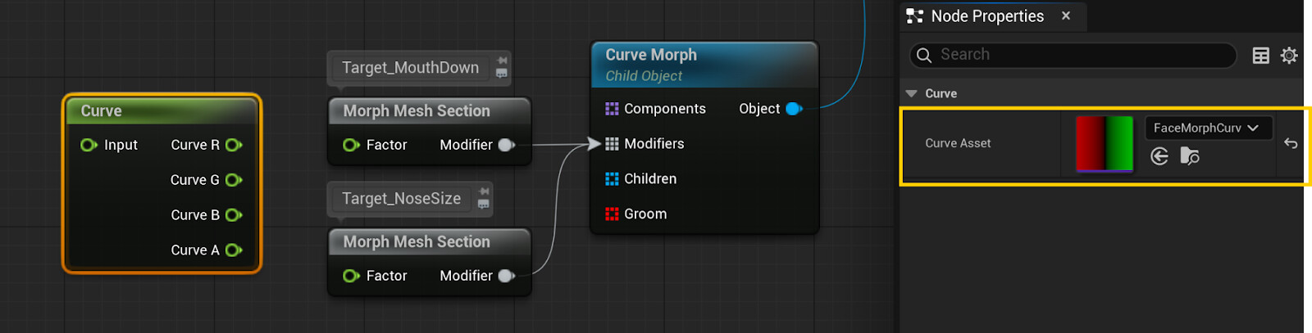Viewport: 1312px width, 333px height.
Task: Click the Curve A output pin
Action: click(234, 250)
